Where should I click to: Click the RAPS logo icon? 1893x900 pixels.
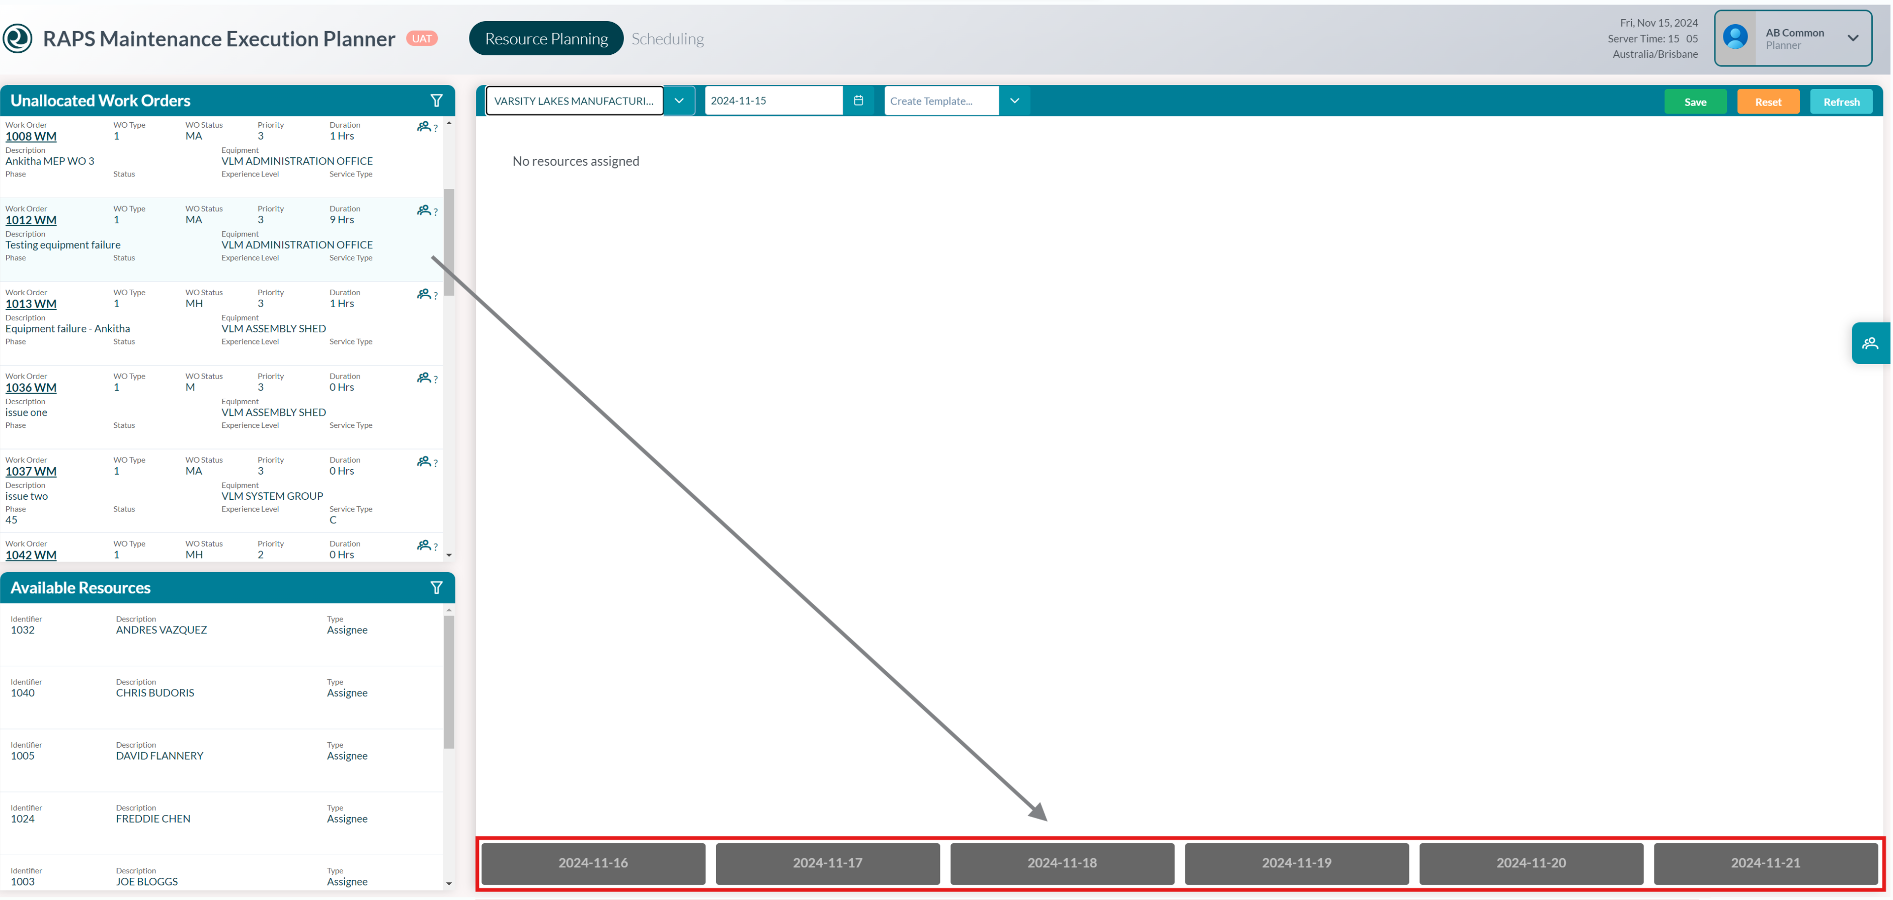pyautogui.click(x=18, y=38)
